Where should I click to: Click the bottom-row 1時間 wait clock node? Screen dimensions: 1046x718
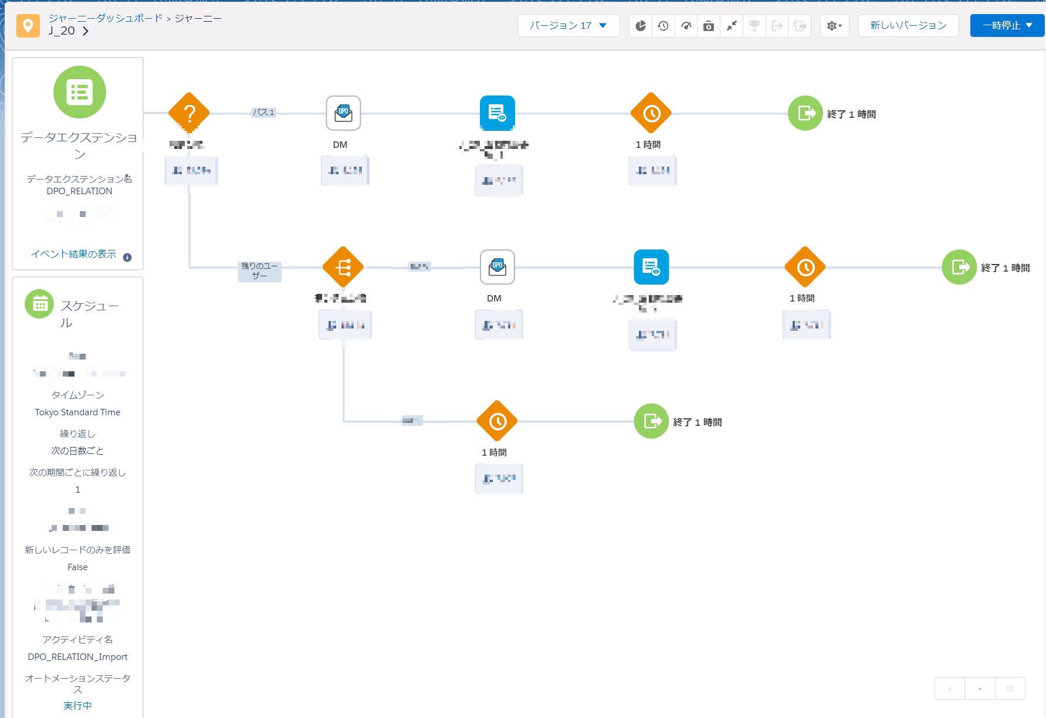coord(497,421)
